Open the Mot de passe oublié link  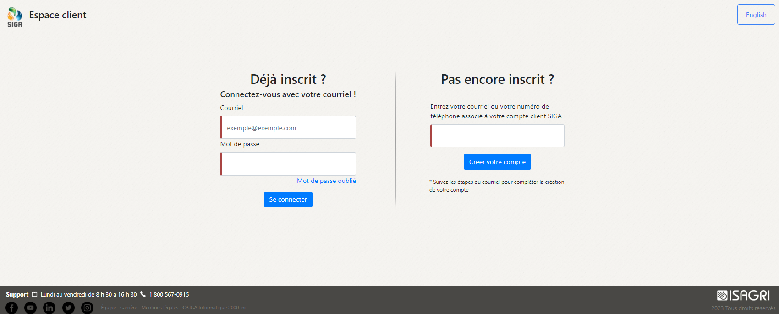click(326, 181)
